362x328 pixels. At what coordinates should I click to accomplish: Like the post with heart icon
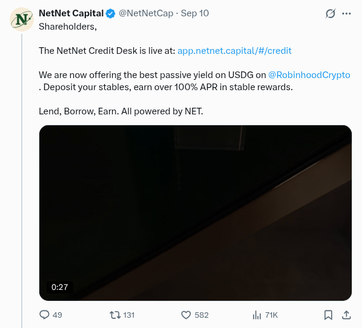point(186,315)
